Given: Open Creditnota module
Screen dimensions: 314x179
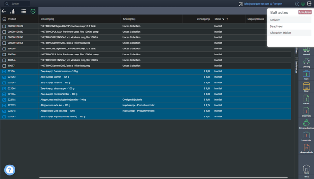Looking at the screenshot, I should tap(306, 112).
